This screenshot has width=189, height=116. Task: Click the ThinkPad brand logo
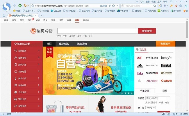[x=166, y=65]
